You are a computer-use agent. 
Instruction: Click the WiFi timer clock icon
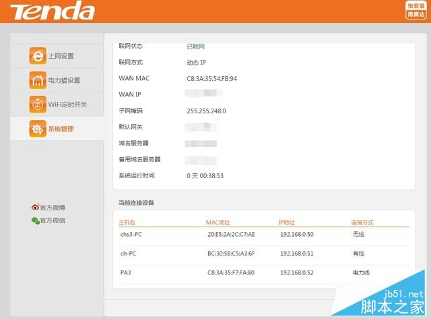coord(38,105)
